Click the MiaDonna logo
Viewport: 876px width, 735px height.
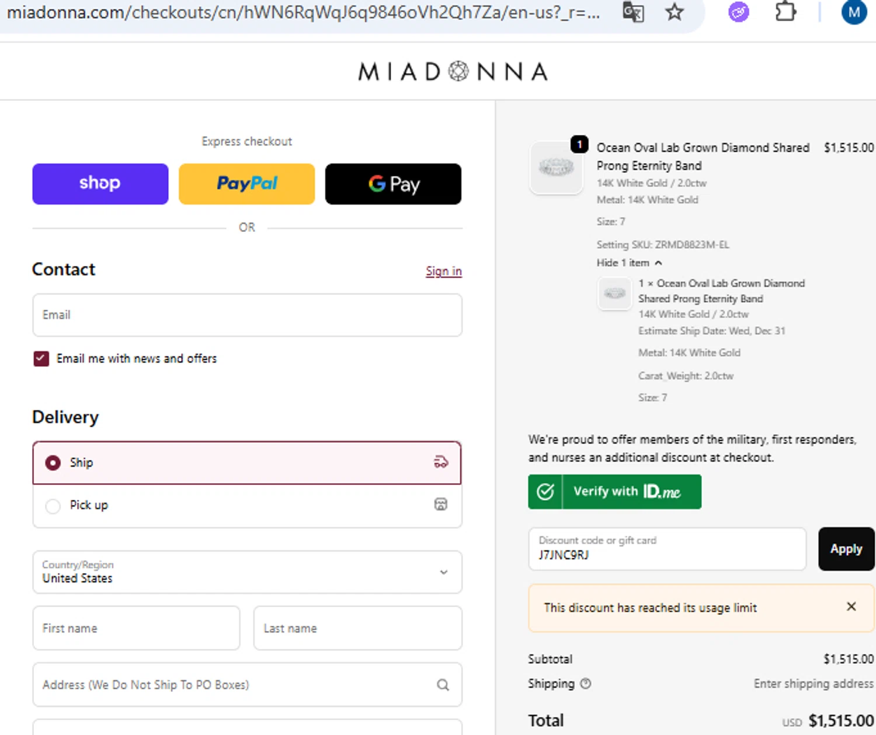pyautogui.click(x=453, y=72)
